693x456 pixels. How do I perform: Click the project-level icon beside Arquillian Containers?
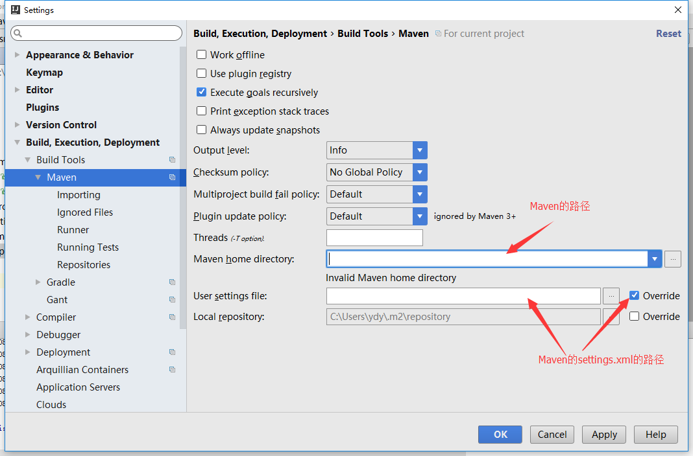(173, 370)
